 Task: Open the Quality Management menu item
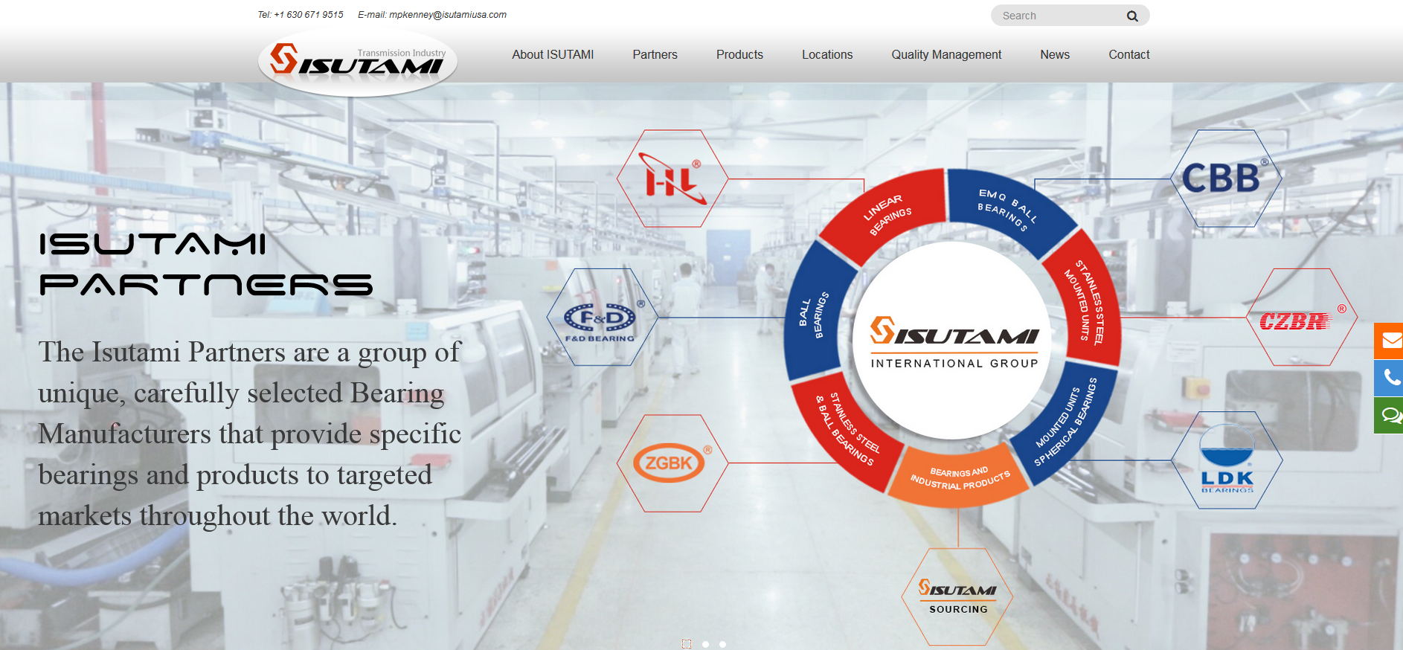point(946,54)
